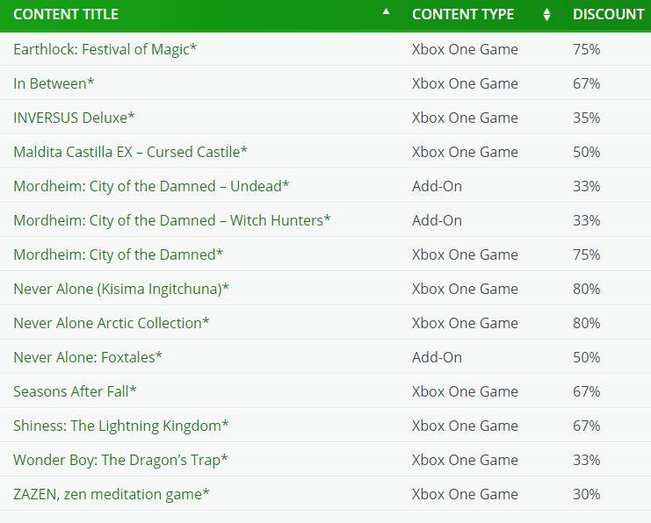This screenshot has height=523, width=651.
Task: Open Shiness: The Lightning Kingdom link
Action: (x=121, y=426)
